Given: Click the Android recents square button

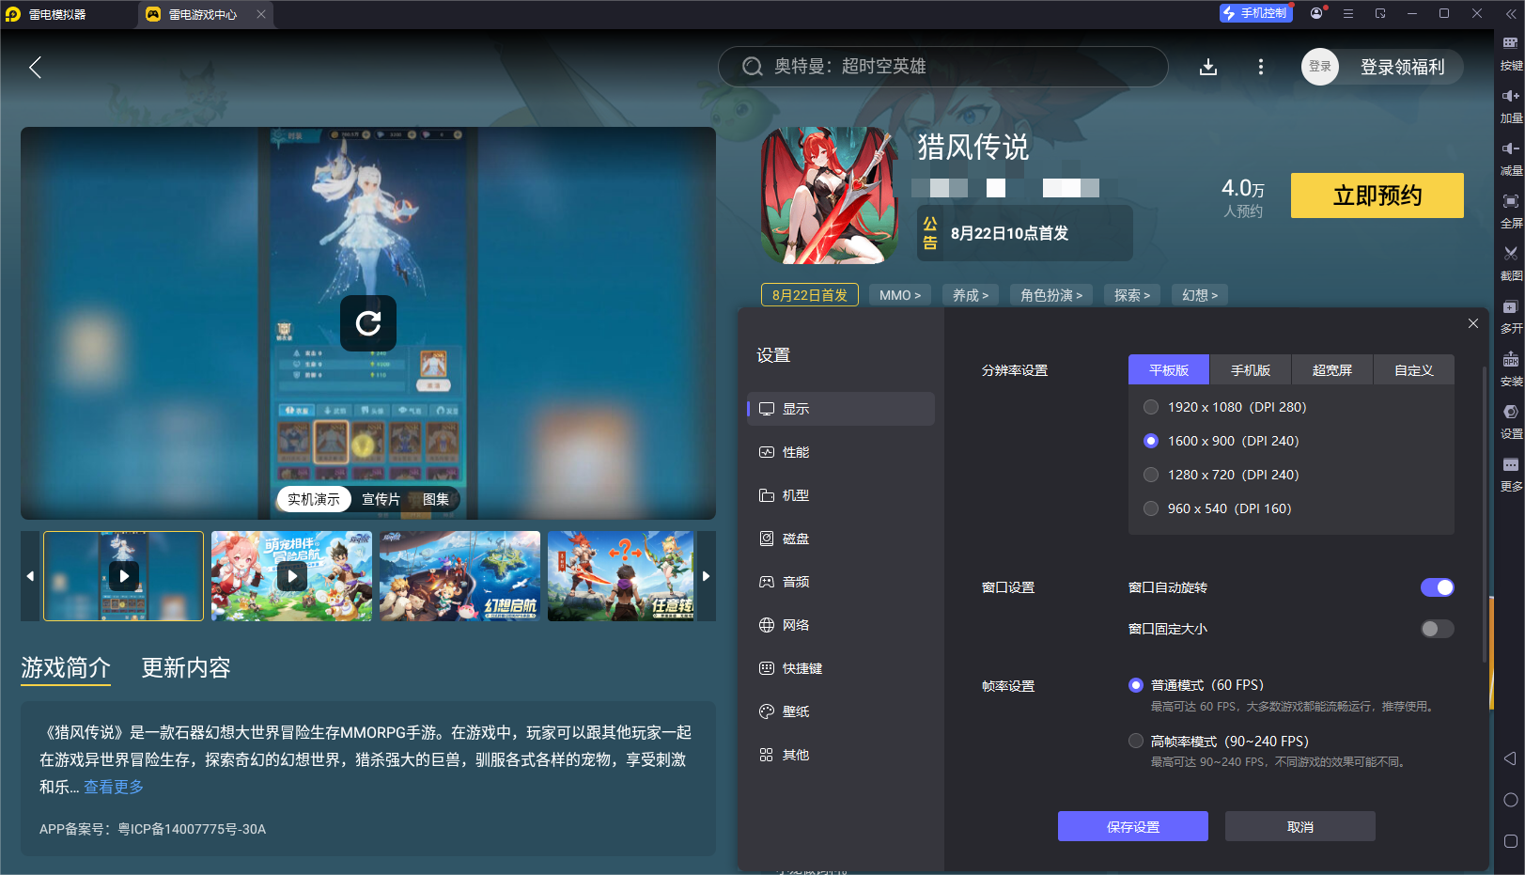Looking at the screenshot, I should (1511, 841).
